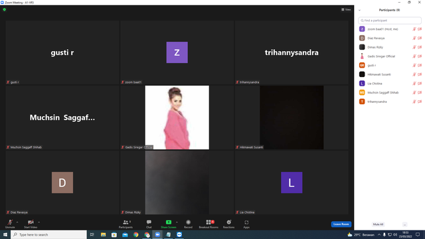Select Hikmawati Susanti in participants list
The height and width of the screenshot is (239, 425).
pyautogui.click(x=390, y=74)
